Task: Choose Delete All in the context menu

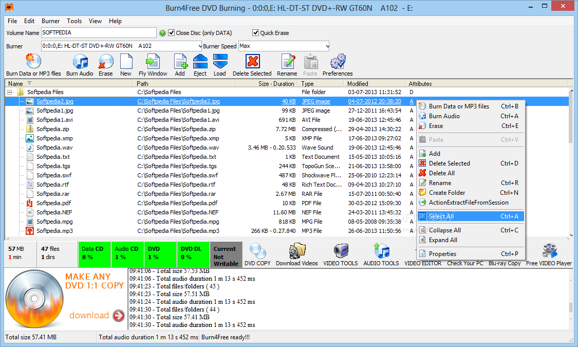Action: (471, 173)
